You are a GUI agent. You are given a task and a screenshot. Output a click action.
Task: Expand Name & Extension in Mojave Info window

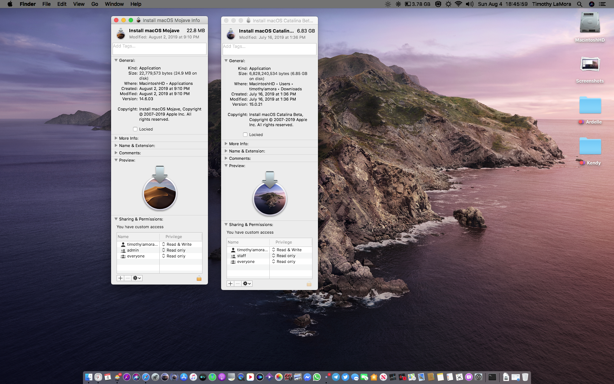[x=116, y=146]
